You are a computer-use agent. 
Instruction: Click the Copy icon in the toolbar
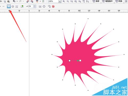5,1
